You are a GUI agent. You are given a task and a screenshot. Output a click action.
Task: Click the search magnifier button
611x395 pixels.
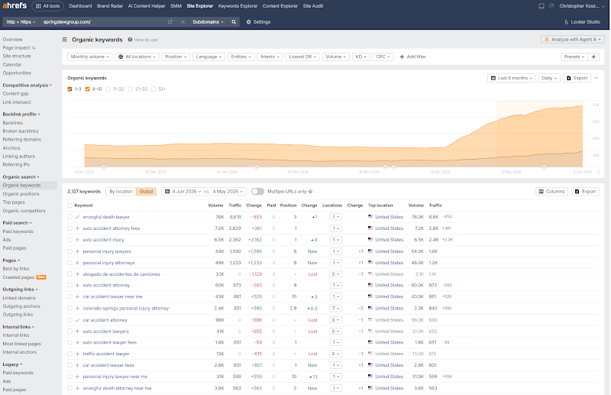click(234, 22)
